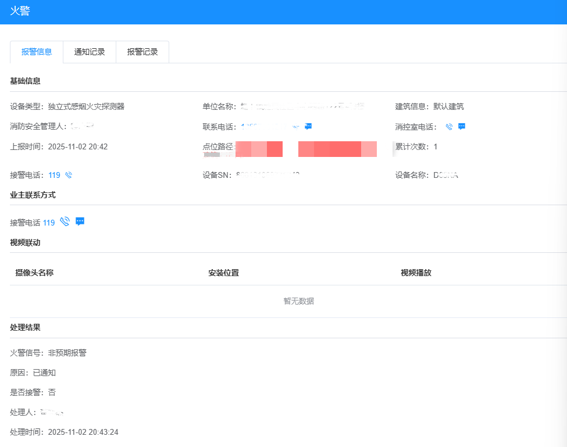Image resolution: width=567 pixels, height=447 pixels.
Task: Click the 暂无数据 empty table row
Action: point(298,301)
